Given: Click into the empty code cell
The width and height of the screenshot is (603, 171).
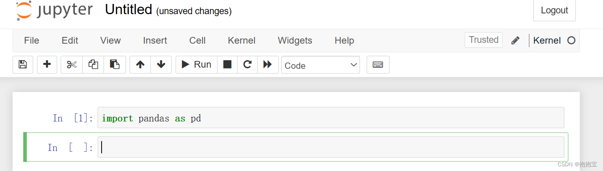Looking at the screenshot, I should [x=331, y=147].
